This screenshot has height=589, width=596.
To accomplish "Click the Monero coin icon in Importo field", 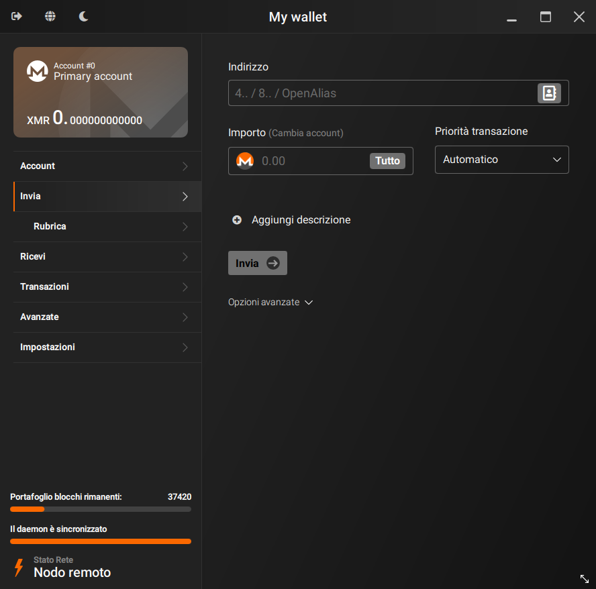I will coord(244,160).
